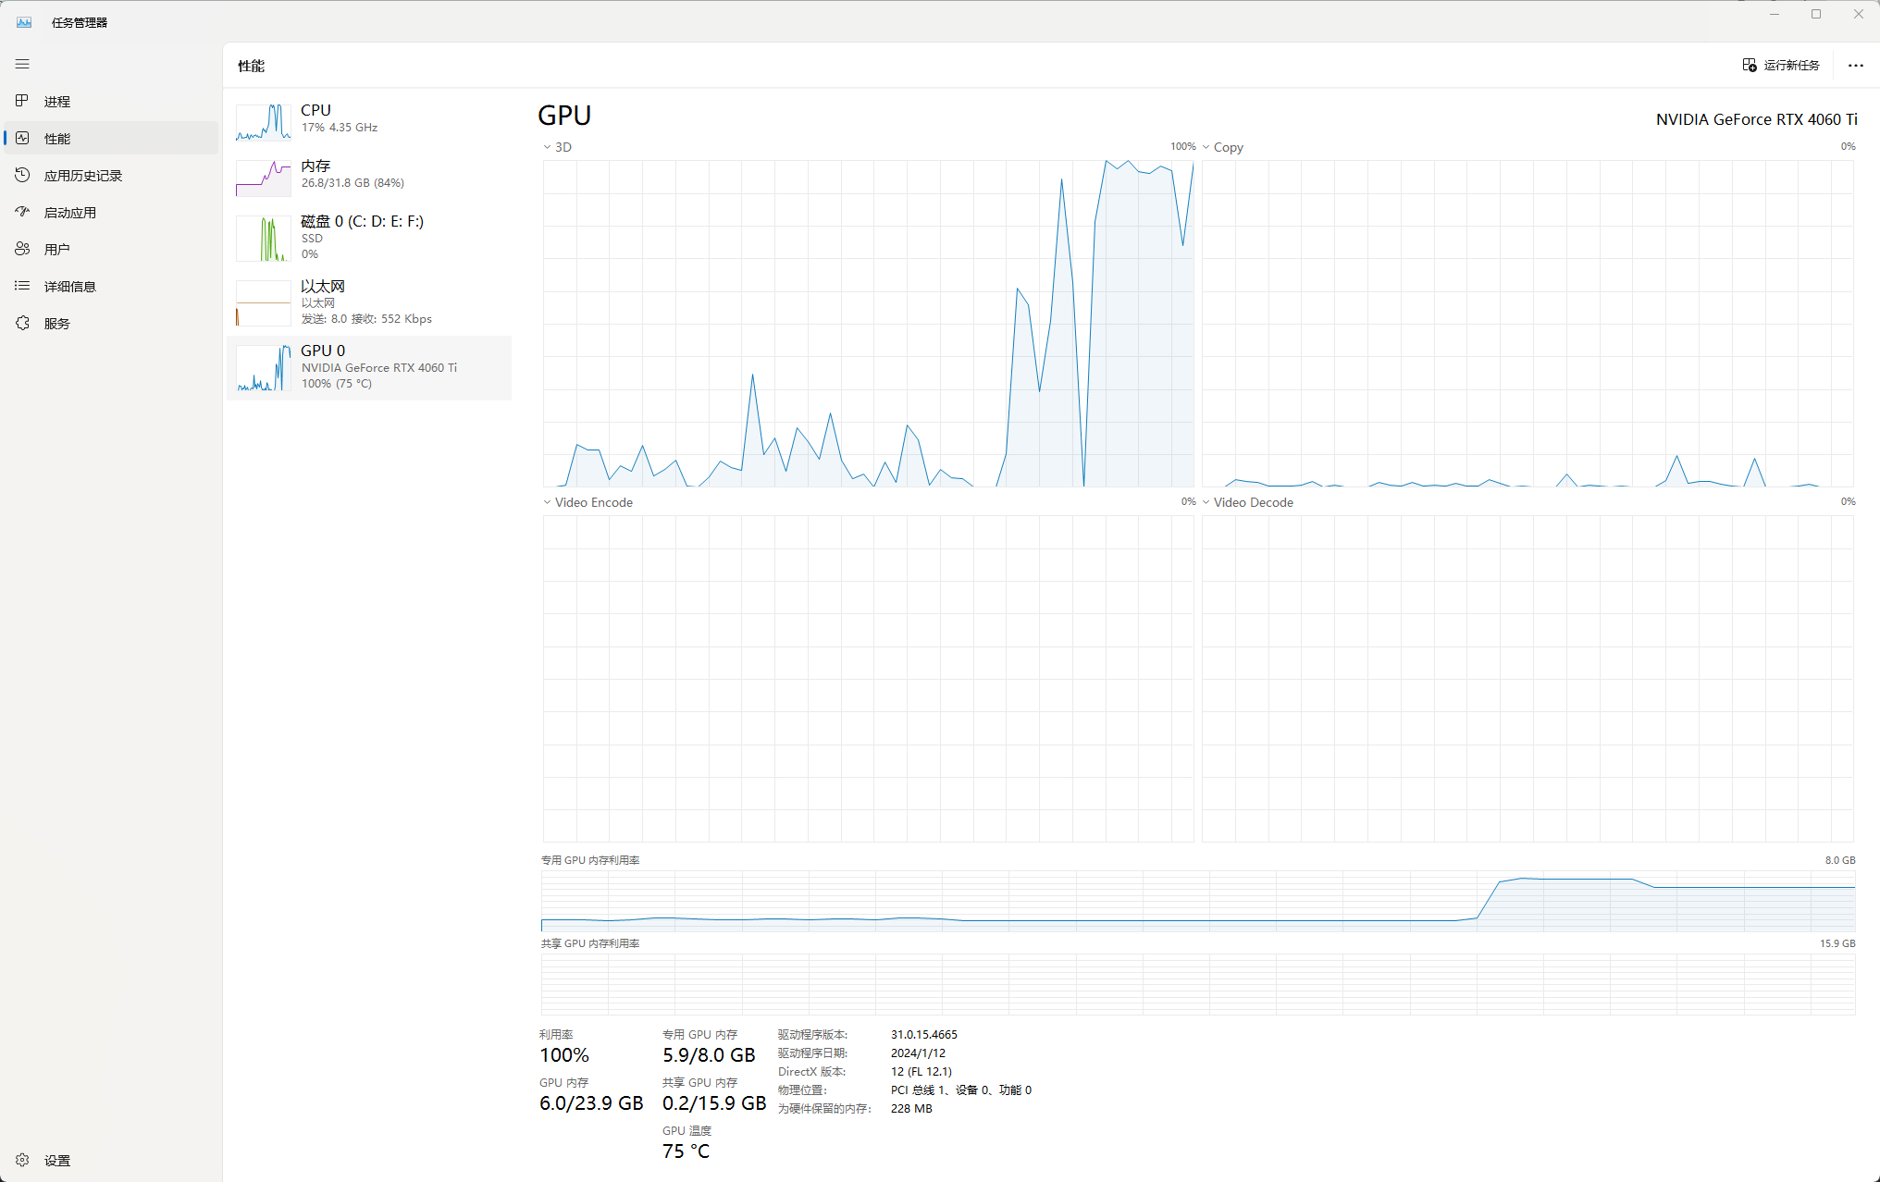Open 启动应用 startup apps icon
Screen dimensions: 1880x1182
(22, 212)
